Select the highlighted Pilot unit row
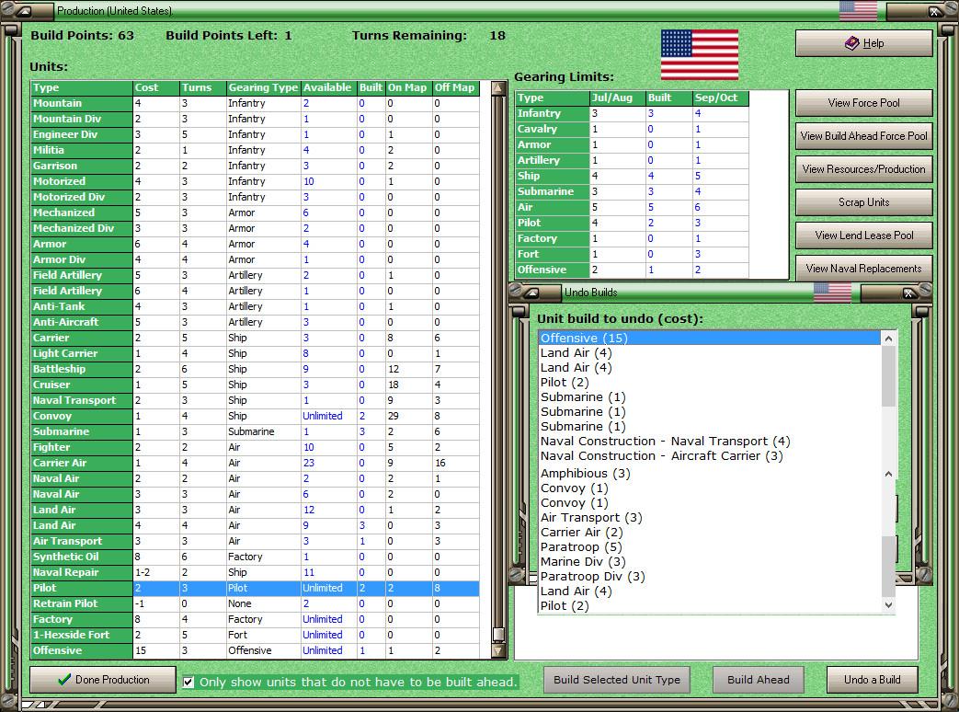This screenshot has width=959, height=712. [x=255, y=588]
